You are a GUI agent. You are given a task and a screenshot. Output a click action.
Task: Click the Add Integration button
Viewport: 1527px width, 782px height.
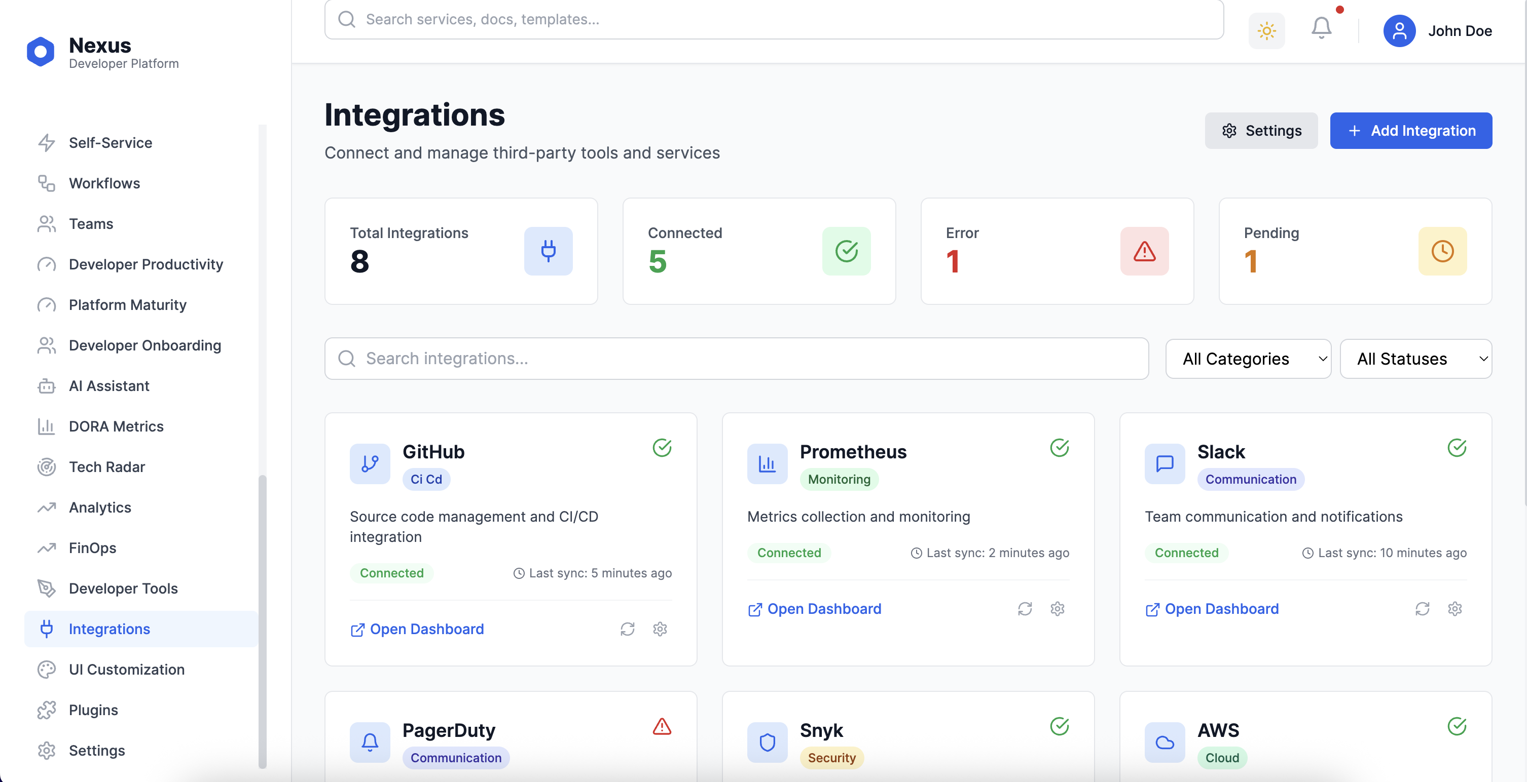point(1410,130)
